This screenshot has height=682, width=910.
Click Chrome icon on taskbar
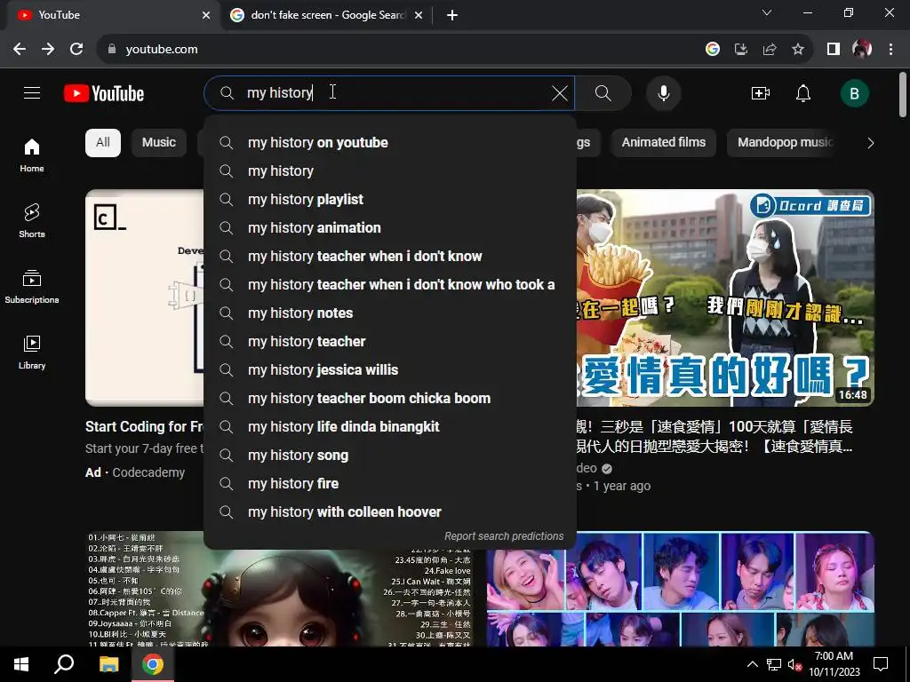click(x=153, y=664)
